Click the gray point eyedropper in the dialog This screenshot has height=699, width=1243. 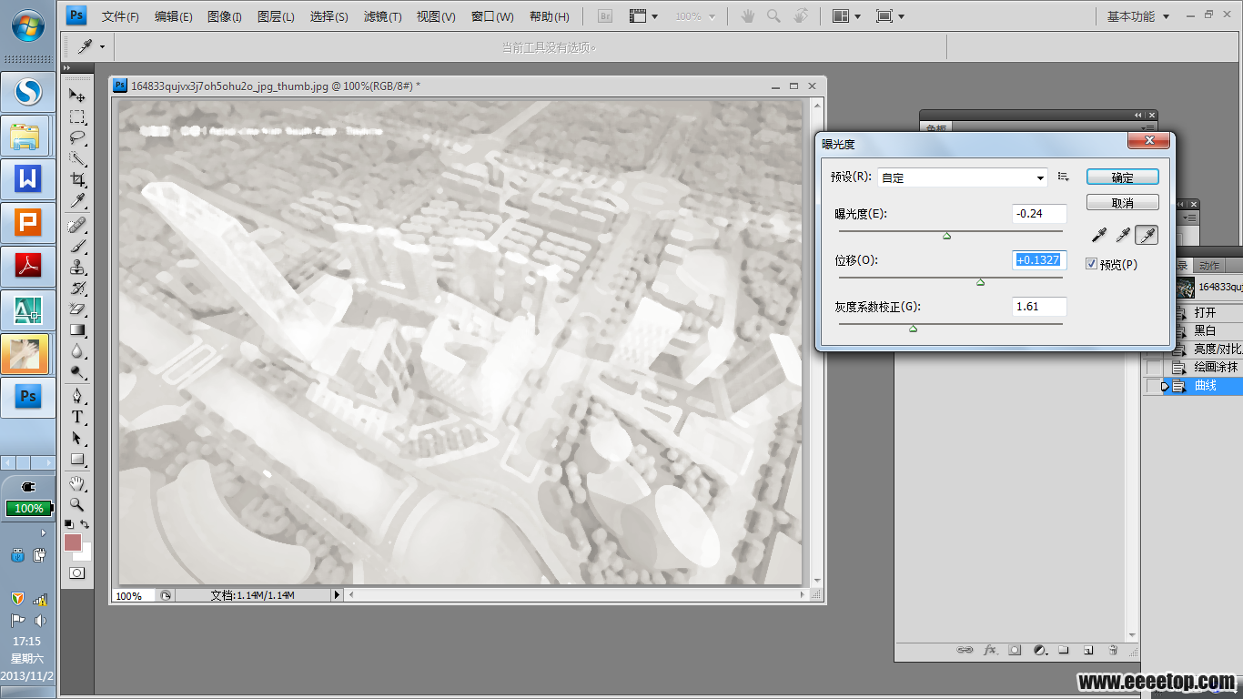point(1123,236)
